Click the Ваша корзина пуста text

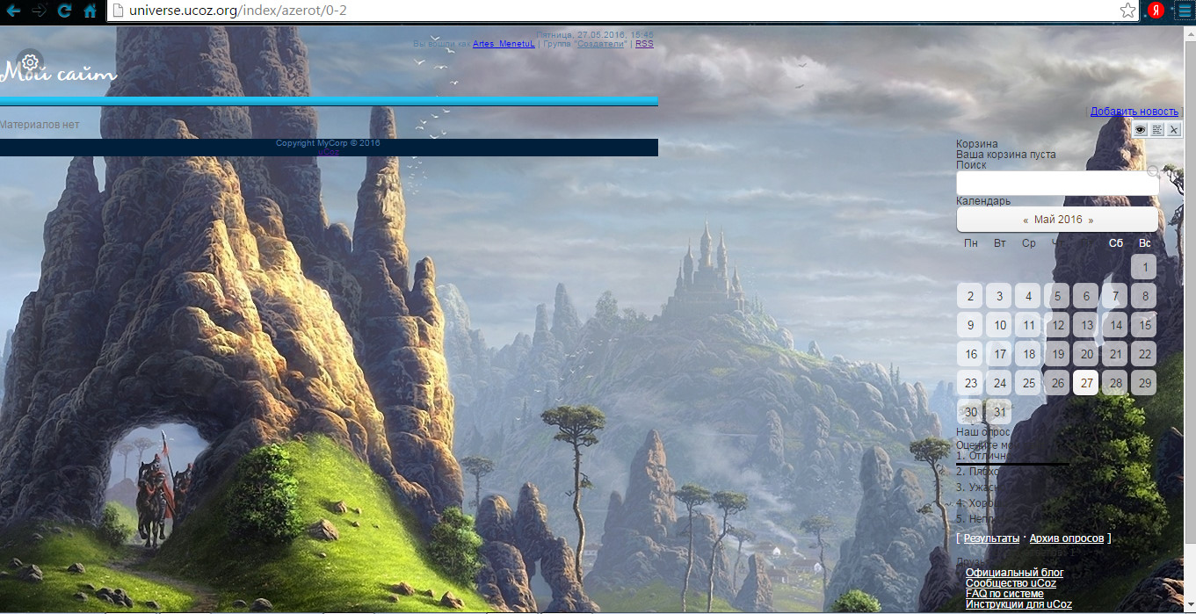(1005, 155)
